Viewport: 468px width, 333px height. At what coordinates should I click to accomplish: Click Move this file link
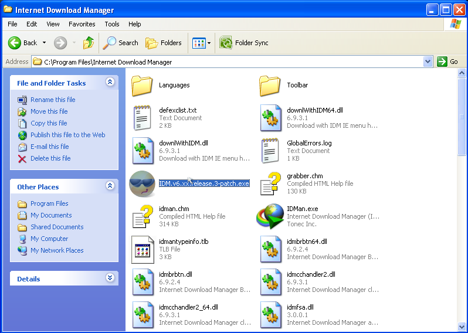(49, 111)
